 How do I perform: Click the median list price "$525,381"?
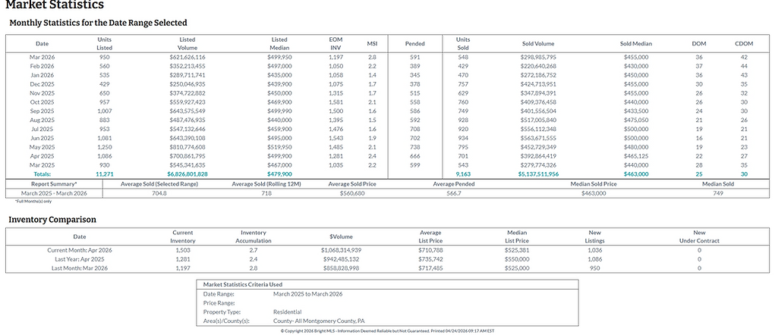coord(518,250)
